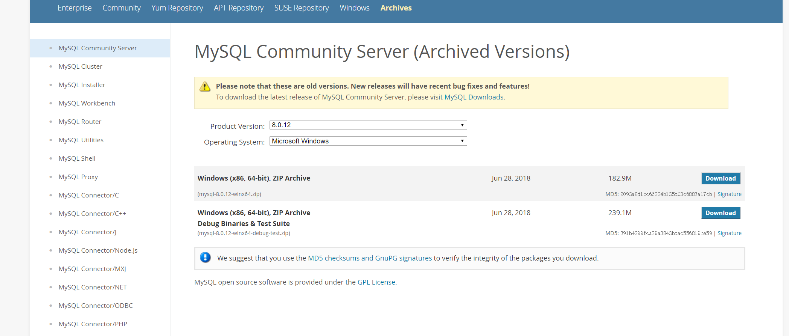Screen dimensions: 789x336
Task: Click the blue info exclamation icon
Action: 205,258
